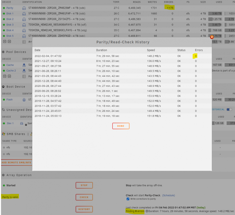Click the STOP array button
This screenshot has width=235, height=215.
pos(84,185)
